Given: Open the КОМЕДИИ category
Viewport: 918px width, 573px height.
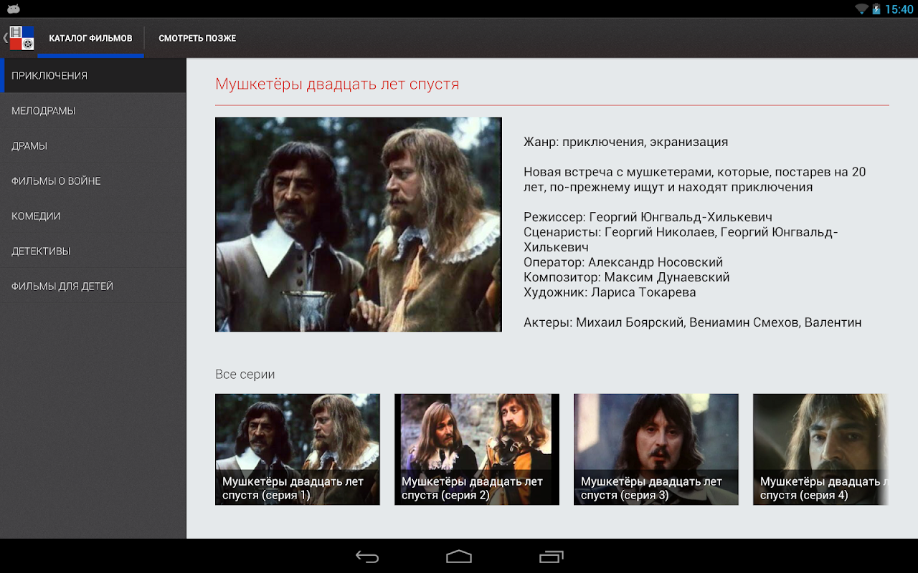Looking at the screenshot, I should tap(93, 216).
